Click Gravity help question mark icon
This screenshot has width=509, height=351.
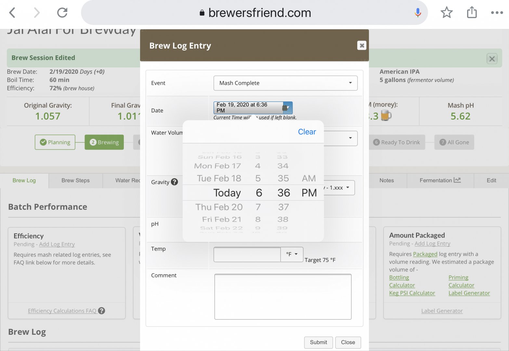tap(175, 182)
